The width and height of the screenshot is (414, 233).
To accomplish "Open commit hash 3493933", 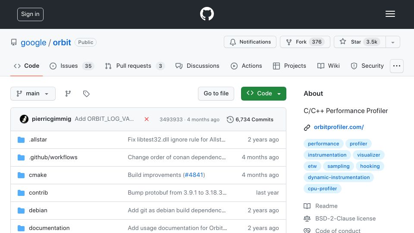I will point(171,120).
